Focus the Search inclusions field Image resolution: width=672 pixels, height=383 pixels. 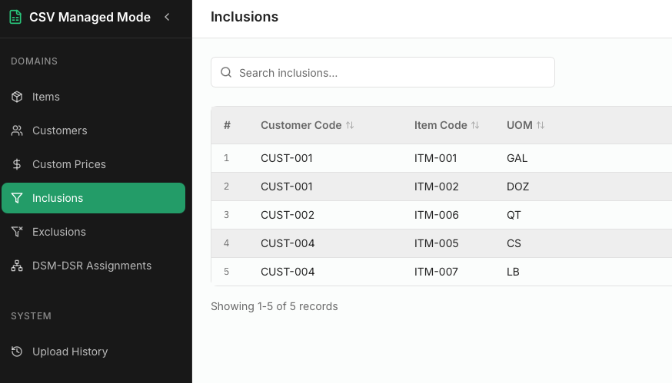pyautogui.click(x=392, y=73)
